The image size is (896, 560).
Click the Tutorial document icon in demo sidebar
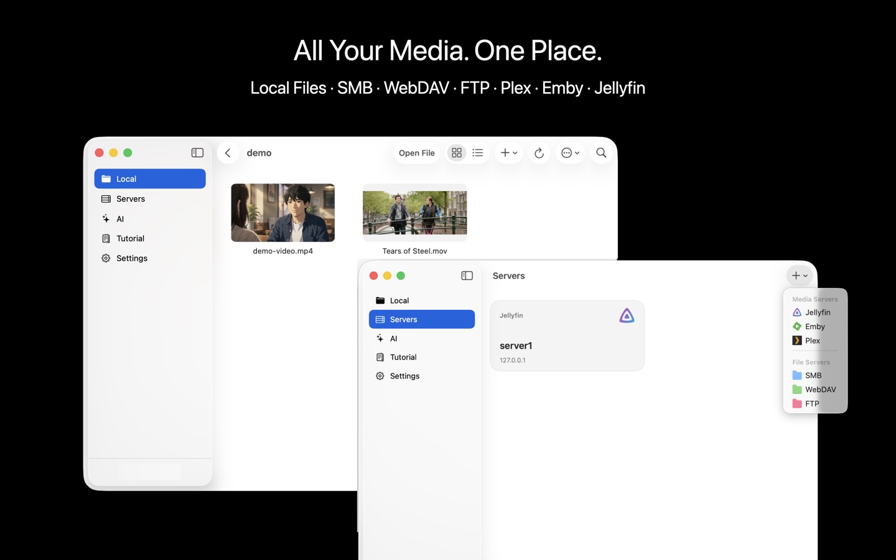[x=106, y=238]
